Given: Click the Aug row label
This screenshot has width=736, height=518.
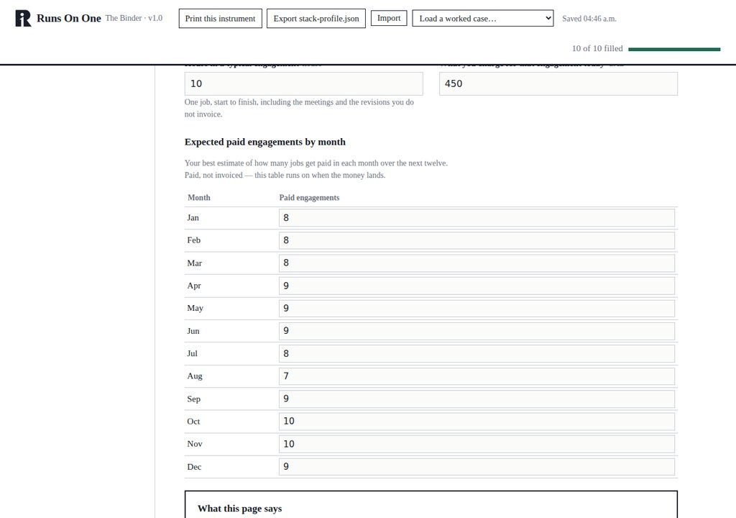Looking at the screenshot, I should pyautogui.click(x=195, y=376).
